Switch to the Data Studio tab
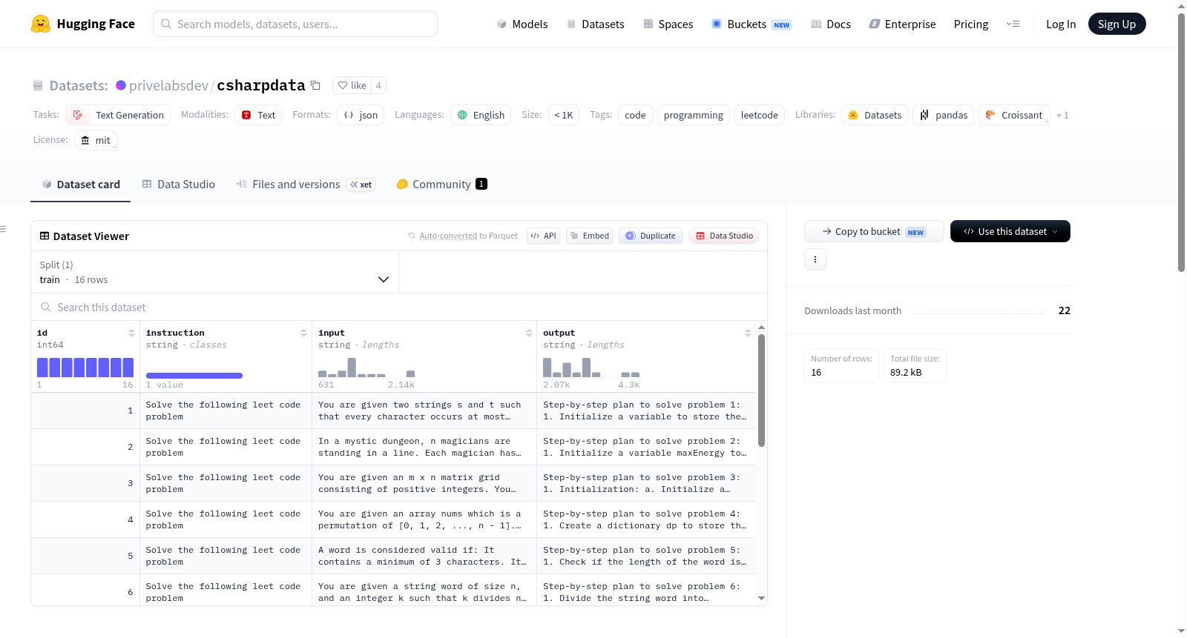The height and width of the screenshot is (638, 1187). (x=179, y=184)
